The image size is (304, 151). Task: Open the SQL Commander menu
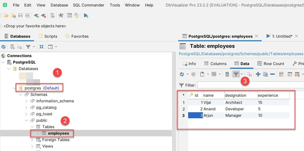pyautogui.click(x=89, y=5)
